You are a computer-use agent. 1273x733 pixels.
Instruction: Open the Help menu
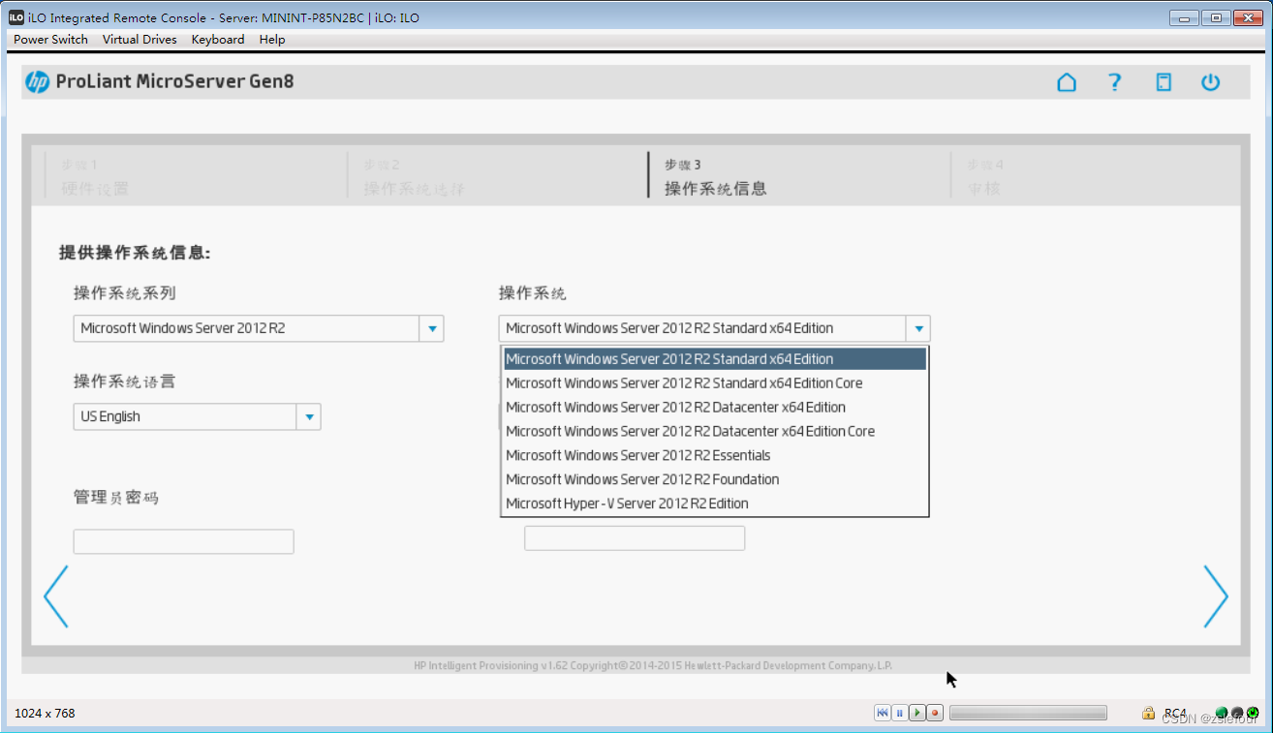(x=272, y=40)
